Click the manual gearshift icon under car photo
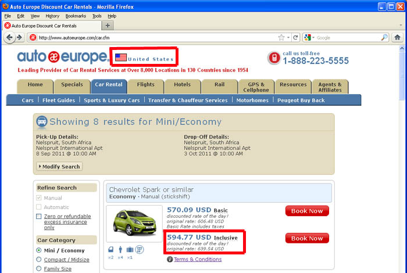 [x=140, y=250]
